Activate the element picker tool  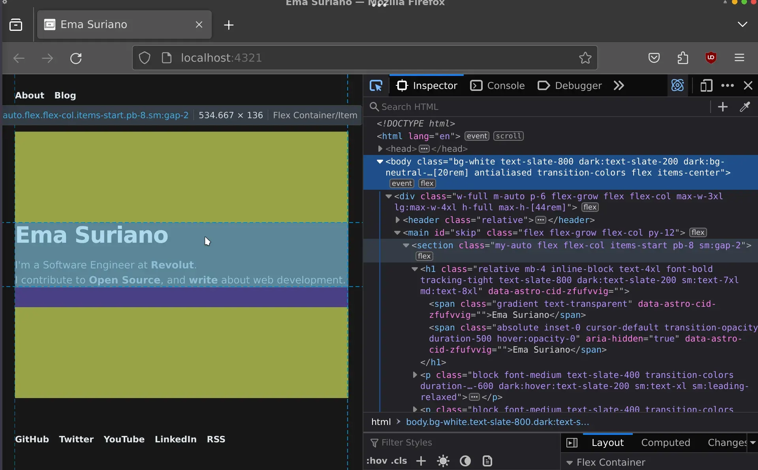tap(376, 86)
